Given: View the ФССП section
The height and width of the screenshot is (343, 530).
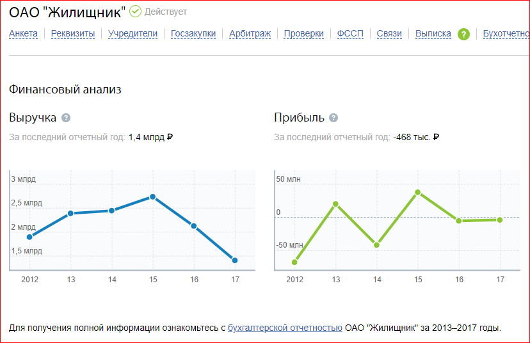Looking at the screenshot, I should click(349, 34).
